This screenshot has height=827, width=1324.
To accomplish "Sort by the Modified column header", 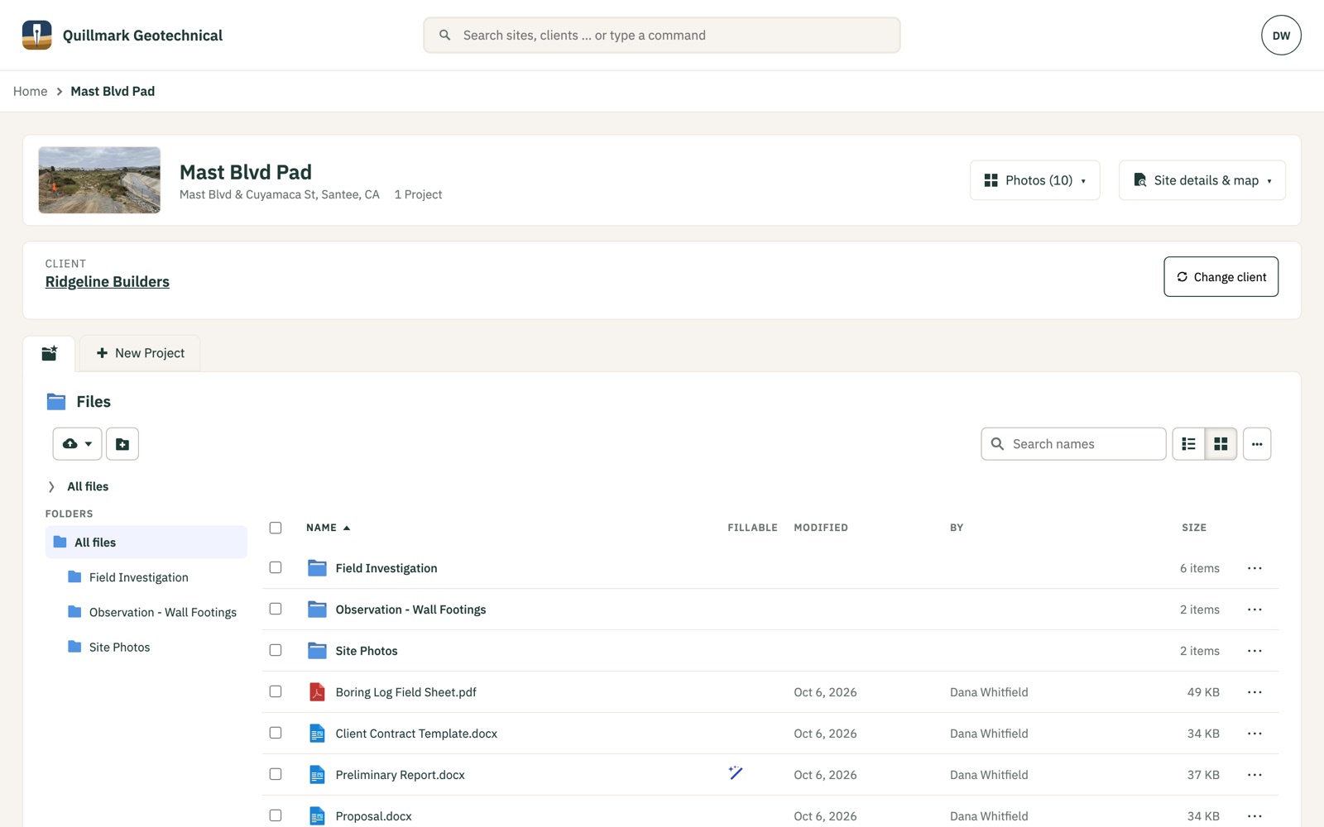I will pyautogui.click(x=821, y=528).
